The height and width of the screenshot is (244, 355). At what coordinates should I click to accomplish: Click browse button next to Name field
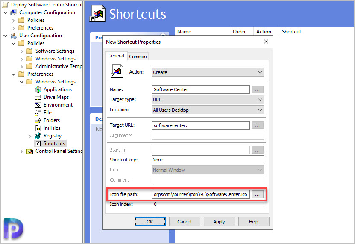257,89
